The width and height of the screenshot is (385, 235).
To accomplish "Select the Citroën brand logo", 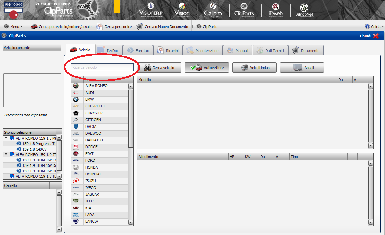I will [76, 120].
